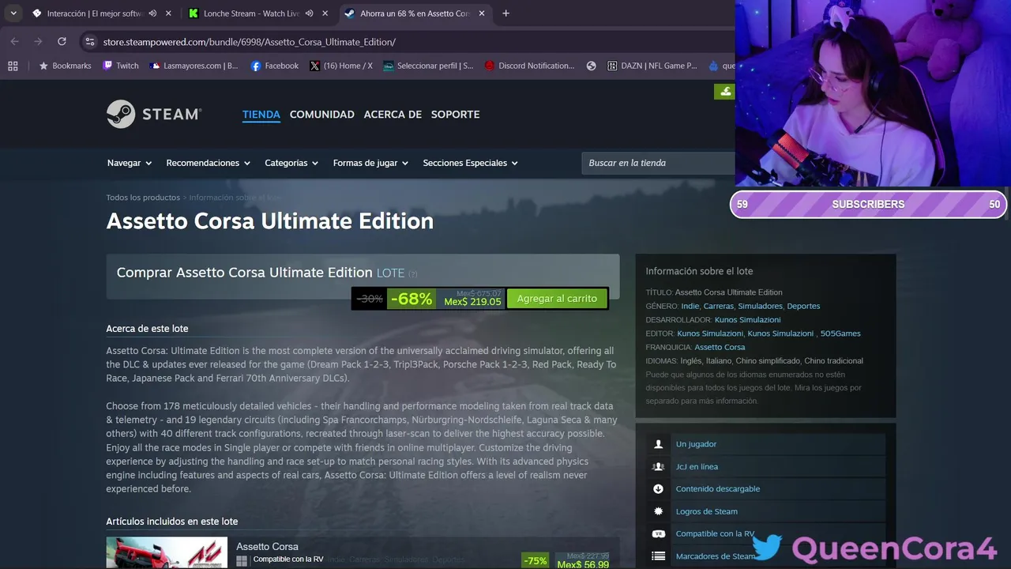Open the Assetto Corsa franchise link
Viewport: 1011px width, 569px height.
coord(720,347)
